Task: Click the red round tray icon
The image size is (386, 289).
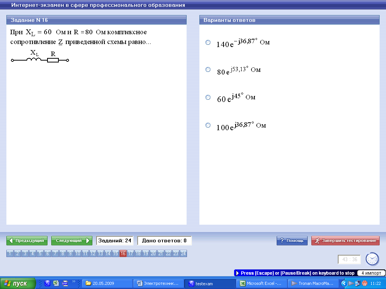Action: 365,284
